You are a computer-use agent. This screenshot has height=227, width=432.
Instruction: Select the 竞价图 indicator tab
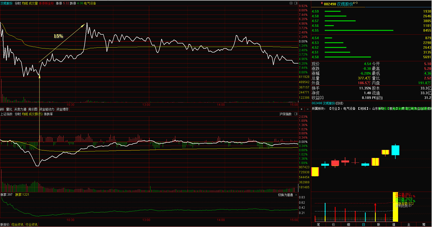click(x=33, y=109)
